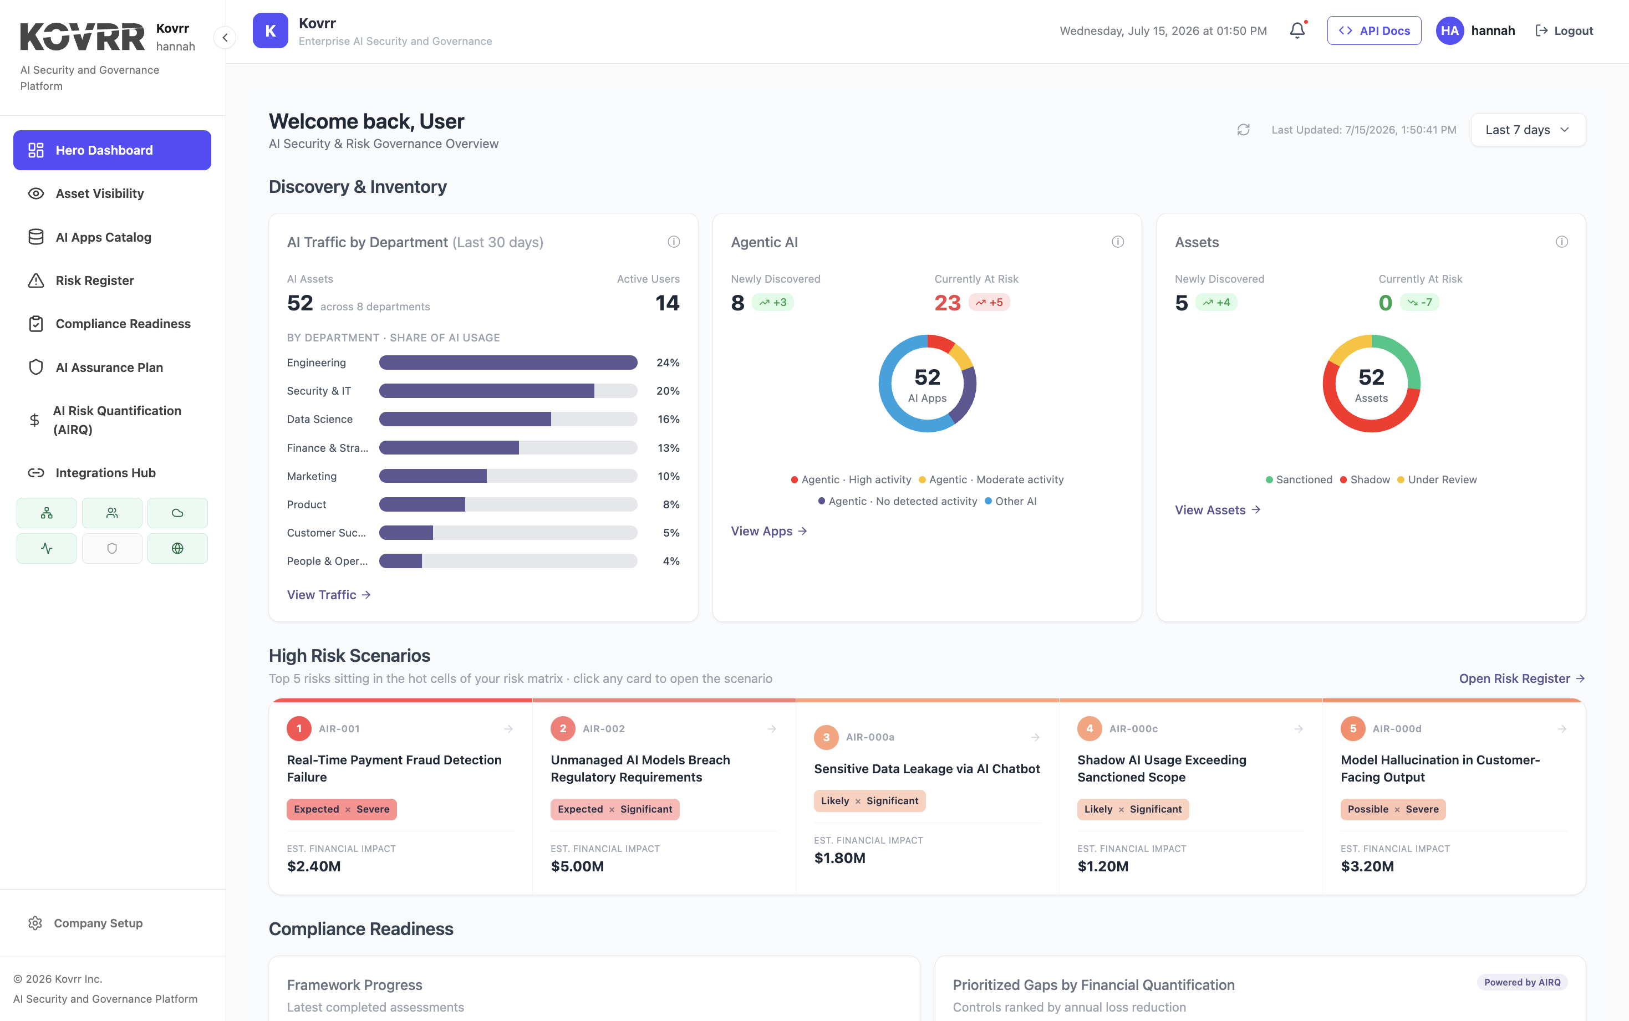Click the network hierarchy integration tile
The image size is (1629, 1021).
point(47,513)
